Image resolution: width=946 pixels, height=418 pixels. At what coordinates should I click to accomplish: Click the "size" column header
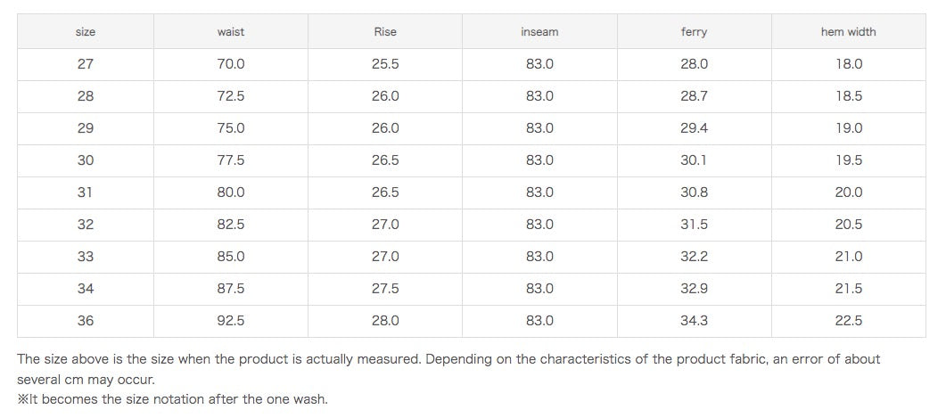(x=86, y=32)
